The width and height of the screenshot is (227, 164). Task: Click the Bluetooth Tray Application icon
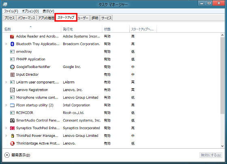(12, 44)
